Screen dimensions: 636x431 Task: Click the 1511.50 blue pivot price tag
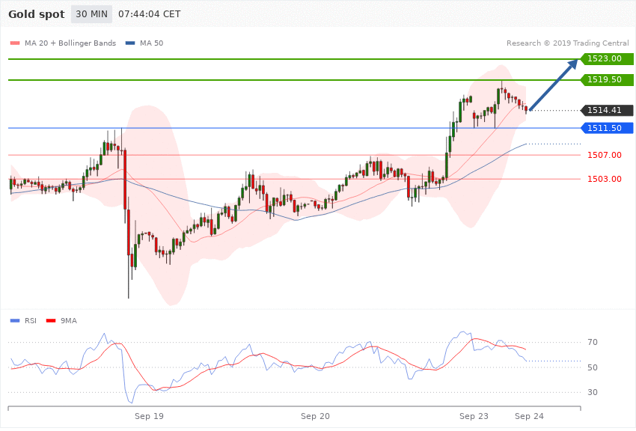[x=608, y=128]
